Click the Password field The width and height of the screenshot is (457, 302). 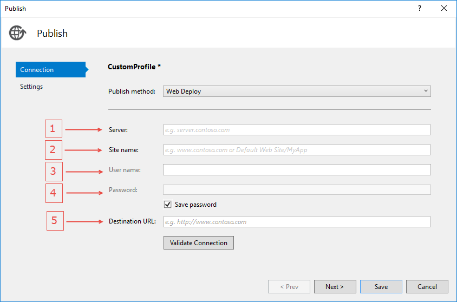[297, 189]
